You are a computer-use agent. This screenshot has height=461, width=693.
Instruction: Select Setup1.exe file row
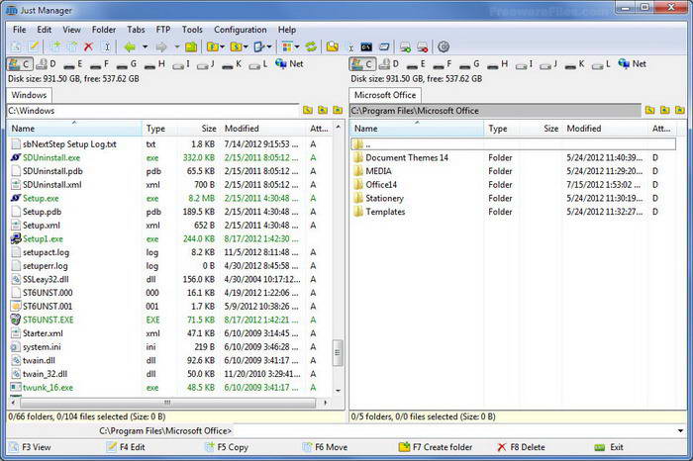(169, 238)
